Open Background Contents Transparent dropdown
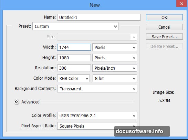The image size is (188, 140). (x=97, y=89)
